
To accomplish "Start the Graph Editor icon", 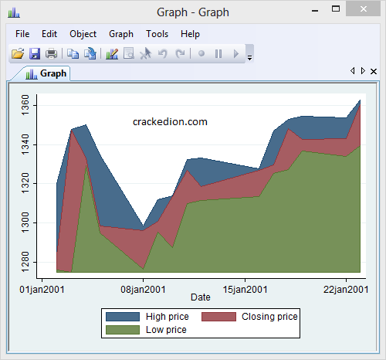I will point(112,53).
